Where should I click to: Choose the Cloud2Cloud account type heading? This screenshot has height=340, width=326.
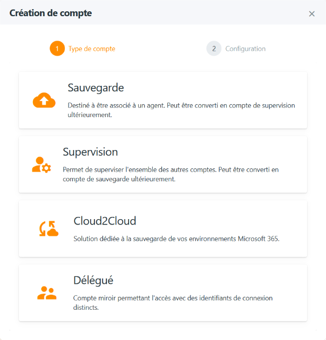pyautogui.click(x=105, y=221)
